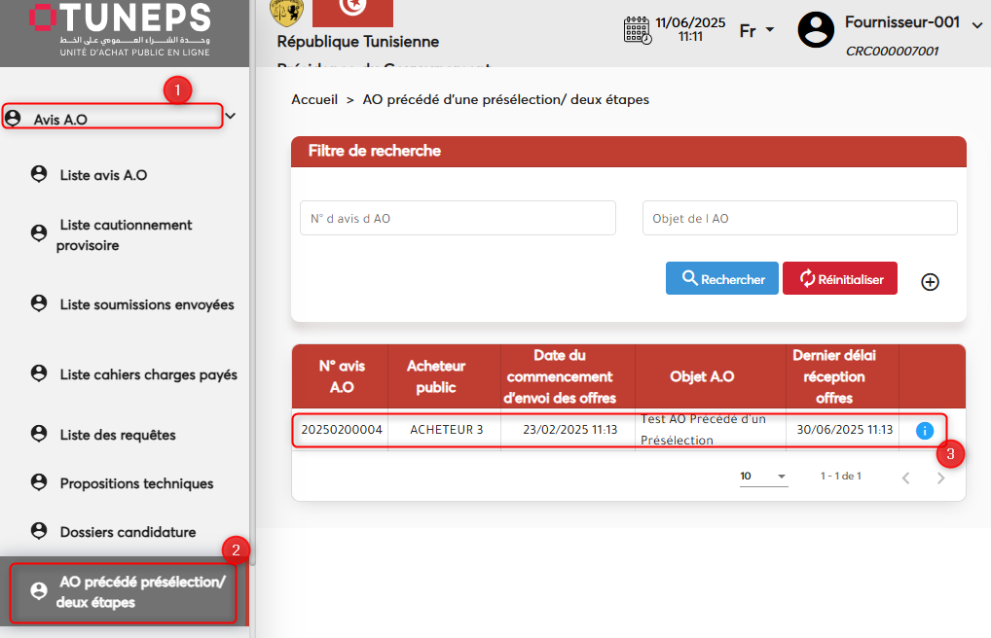991x638 pixels.
Task: Click the blue info icon in table row
Action: tap(925, 430)
